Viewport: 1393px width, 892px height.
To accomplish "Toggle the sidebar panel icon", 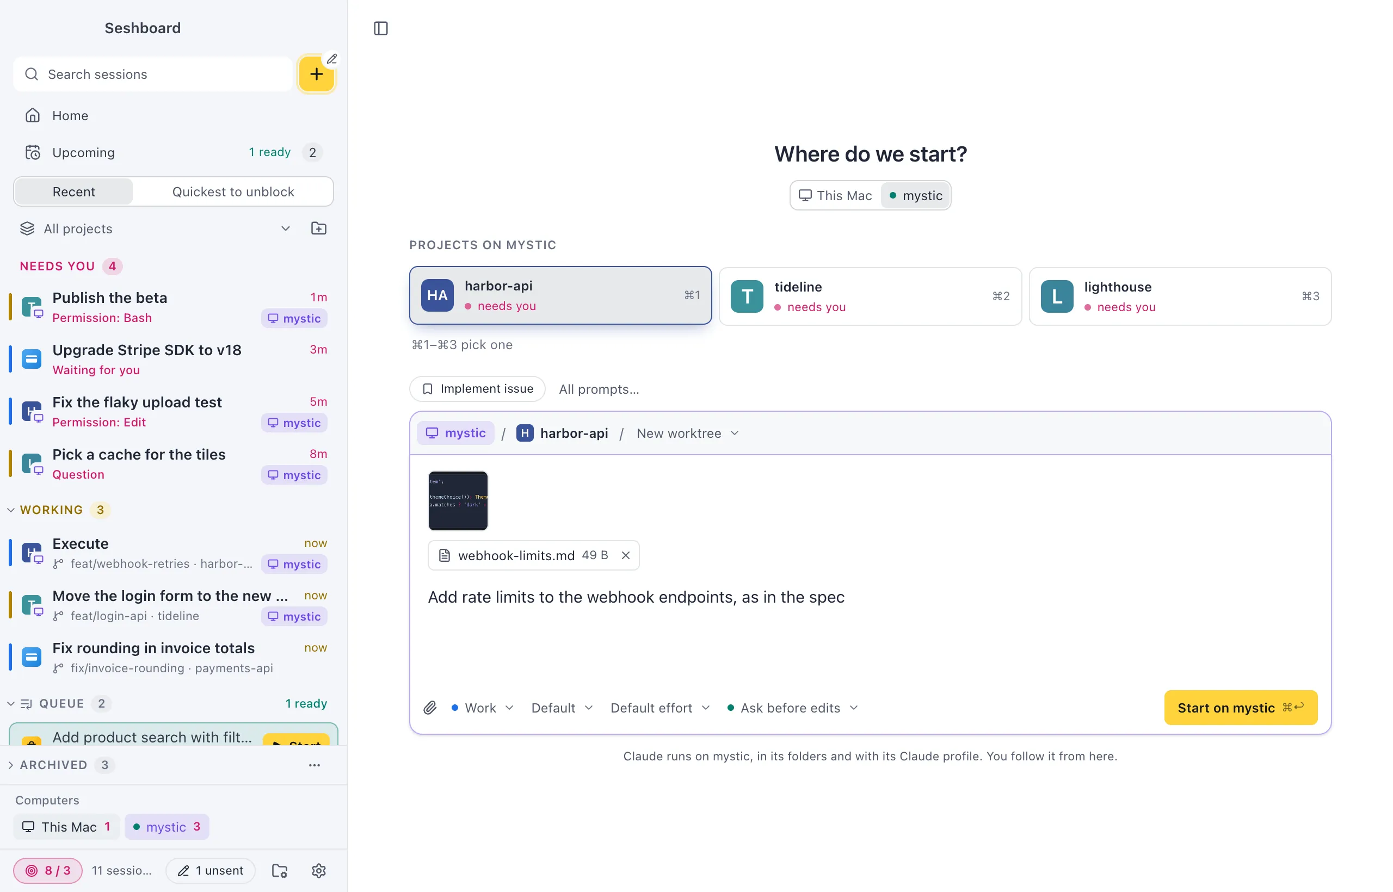I will 381,28.
